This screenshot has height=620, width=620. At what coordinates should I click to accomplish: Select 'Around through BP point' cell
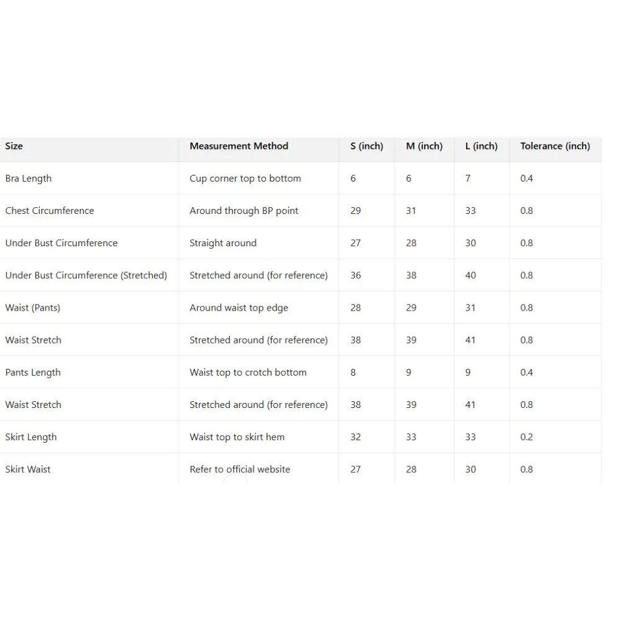click(244, 211)
